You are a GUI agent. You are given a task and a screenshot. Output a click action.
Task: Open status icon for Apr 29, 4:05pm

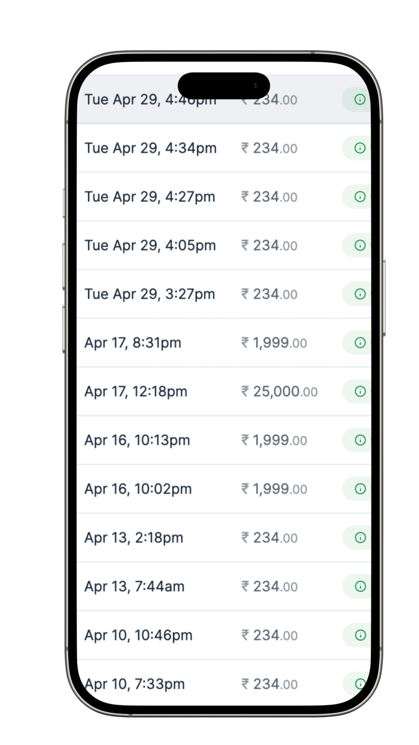point(360,245)
